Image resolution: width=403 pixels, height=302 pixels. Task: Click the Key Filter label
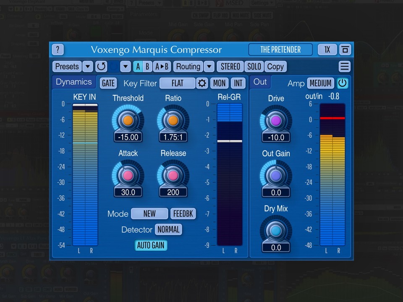(140, 83)
